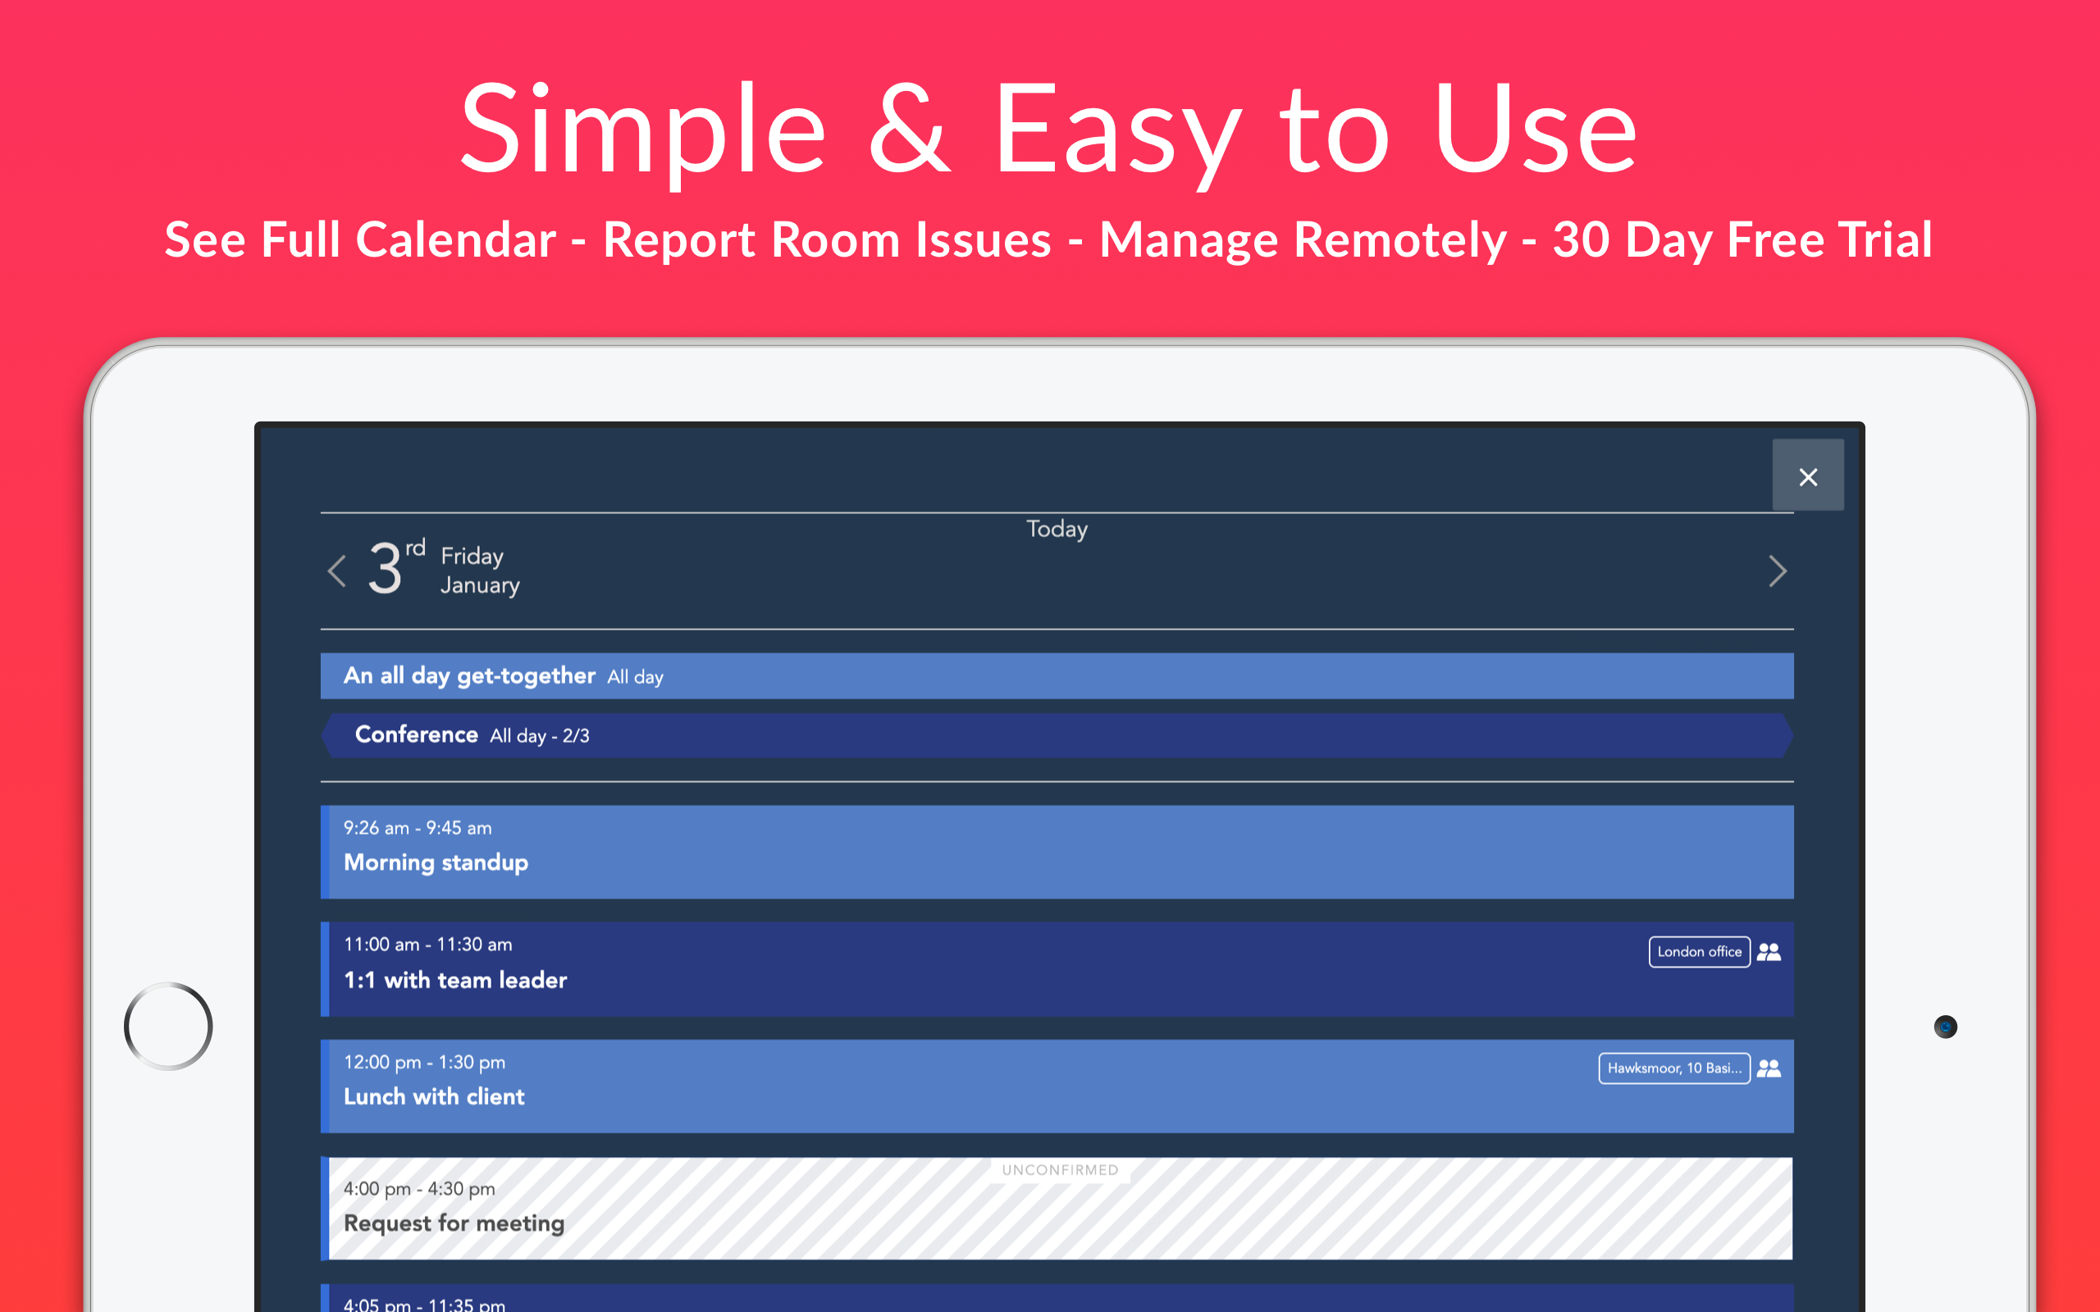2100x1312 pixels.
Task: Open the 1:1 with team leader event
Action: click(x=955, y=969)
